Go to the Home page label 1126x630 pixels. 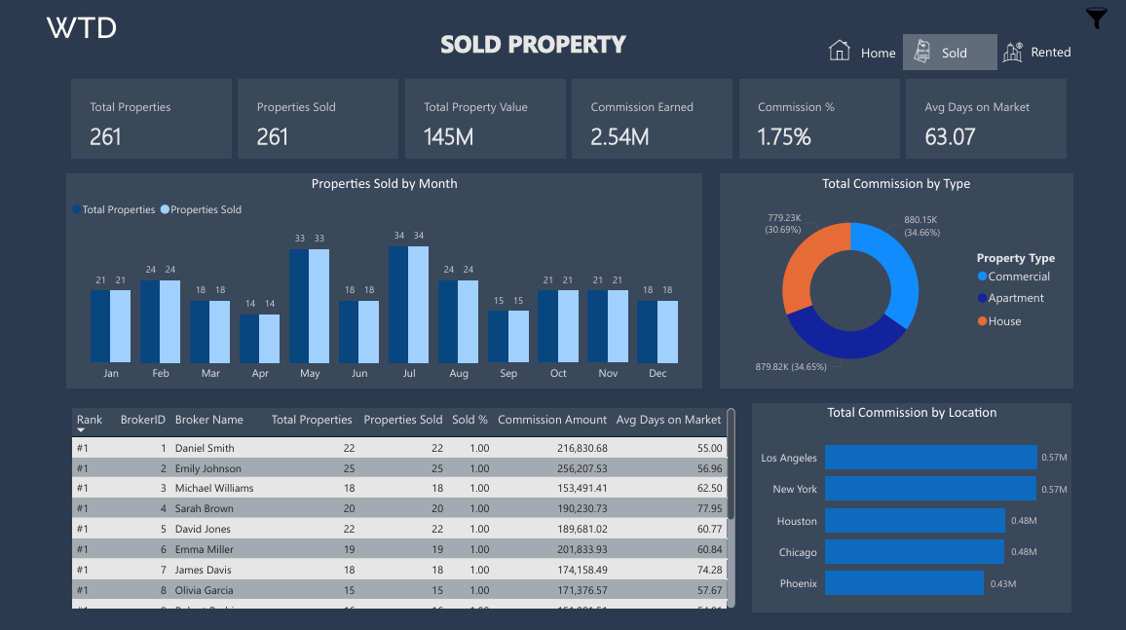tap(878, 54)
